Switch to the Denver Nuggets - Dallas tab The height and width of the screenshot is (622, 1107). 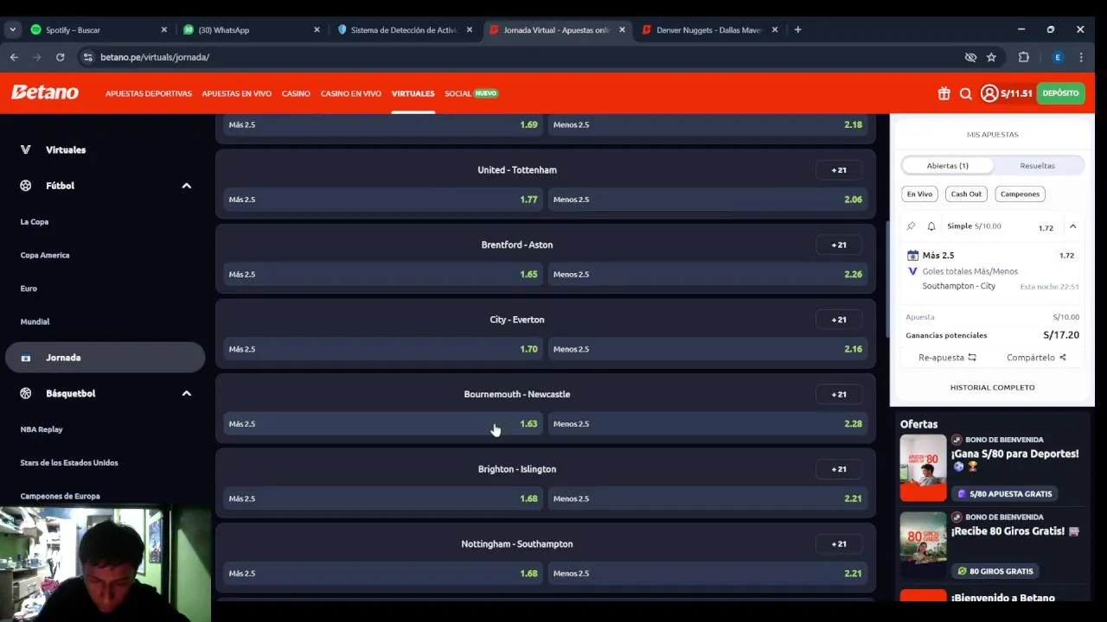pos(709,29)
